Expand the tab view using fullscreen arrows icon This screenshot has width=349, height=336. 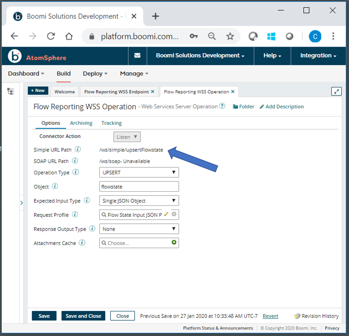pos(336,91)
